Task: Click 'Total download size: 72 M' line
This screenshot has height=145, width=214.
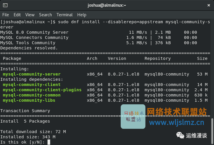Action: [33, 132]
